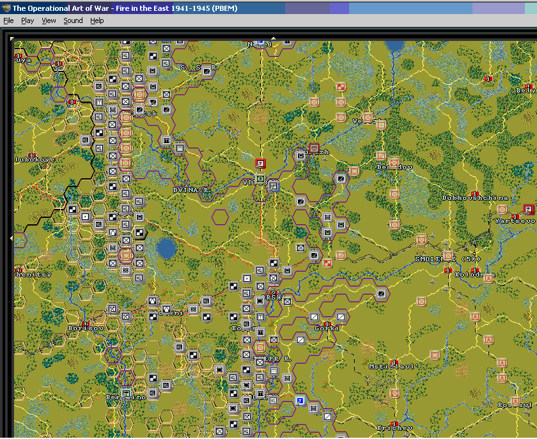Click the Dukhovshchina objective flag
This screenshot has height=439, width=537.
[475, 194]
